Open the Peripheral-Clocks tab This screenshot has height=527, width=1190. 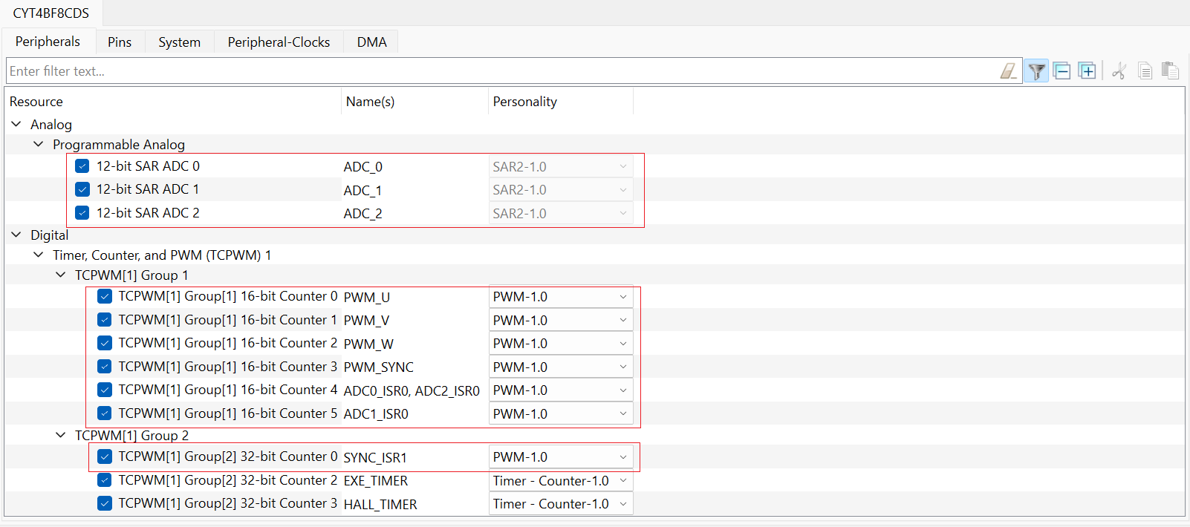(x=279, y=42)
